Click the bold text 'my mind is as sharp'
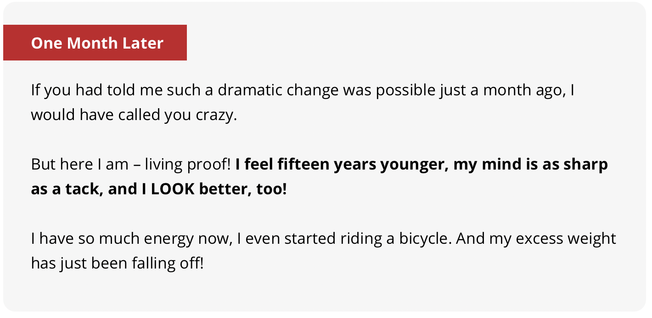Viewport: 652px width, 318px height. (530, 164)
